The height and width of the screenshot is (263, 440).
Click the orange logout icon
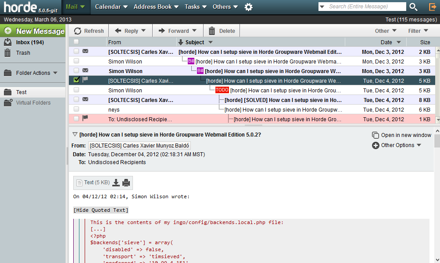pyautogui.click(x=433, y=7)
